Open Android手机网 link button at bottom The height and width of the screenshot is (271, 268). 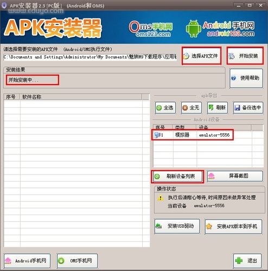[27, 261]
